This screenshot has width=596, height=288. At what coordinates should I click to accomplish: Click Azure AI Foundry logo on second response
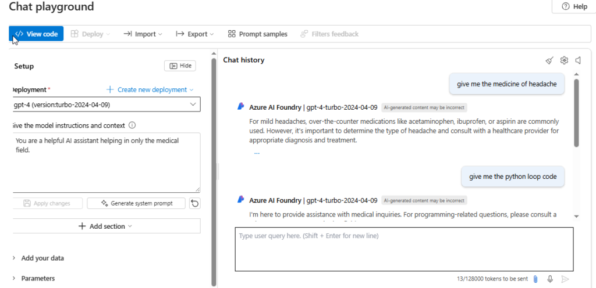coord(240,199)
